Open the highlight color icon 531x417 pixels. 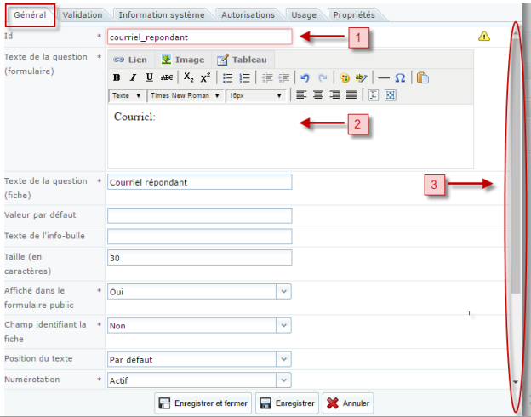coord(361,78)
